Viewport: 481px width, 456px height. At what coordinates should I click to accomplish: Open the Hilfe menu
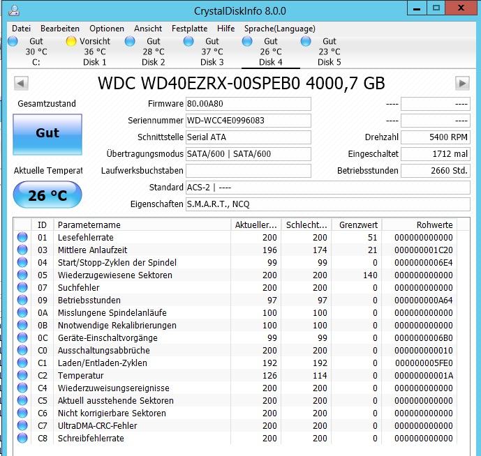[x=225, y=29]
